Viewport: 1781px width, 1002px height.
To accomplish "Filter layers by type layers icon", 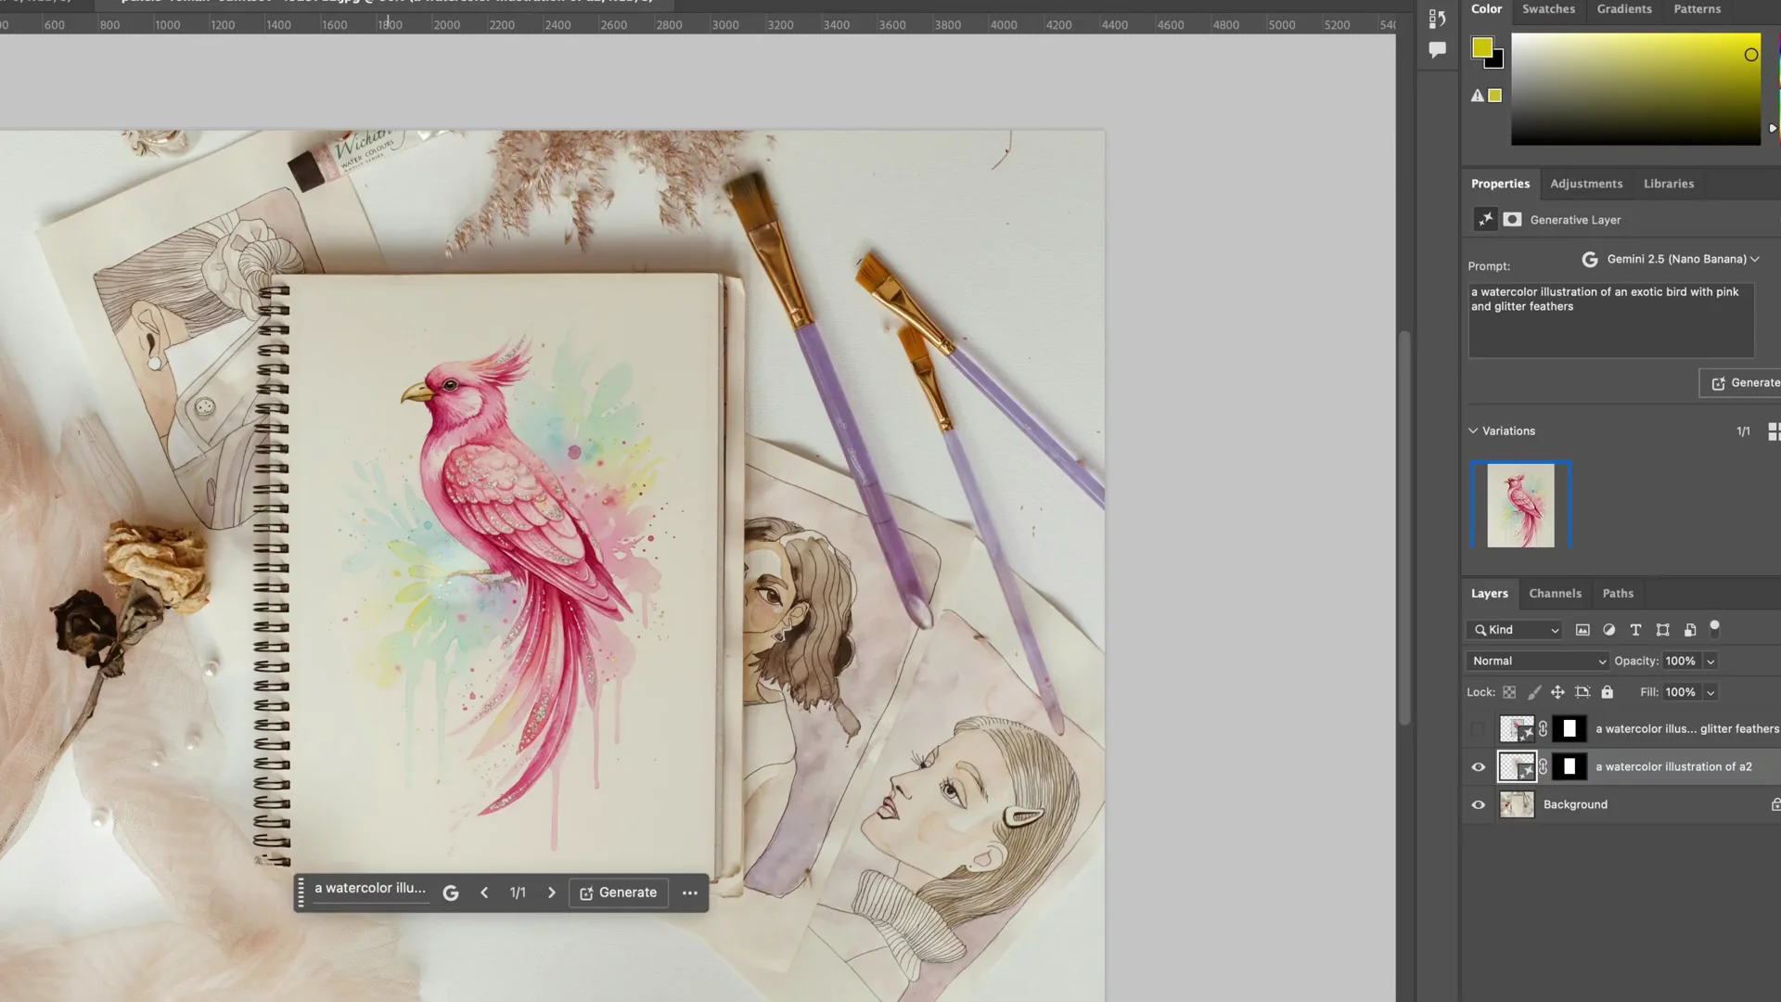I will tap(1635, 629).
